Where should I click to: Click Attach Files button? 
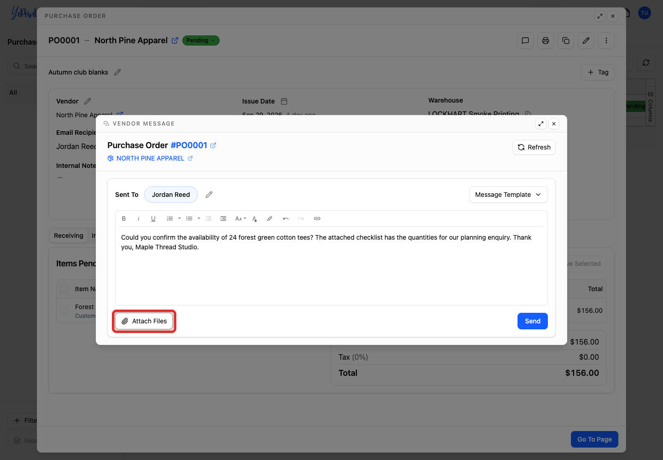(x=144, y=321)
